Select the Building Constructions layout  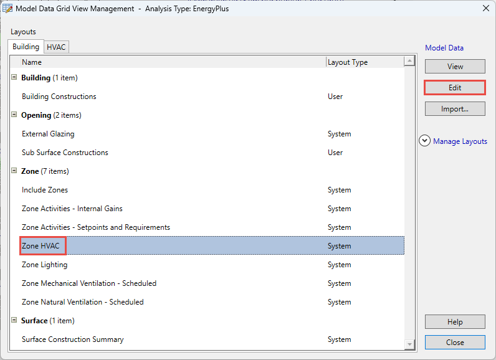pyautogui.click(x=59, y=97)
